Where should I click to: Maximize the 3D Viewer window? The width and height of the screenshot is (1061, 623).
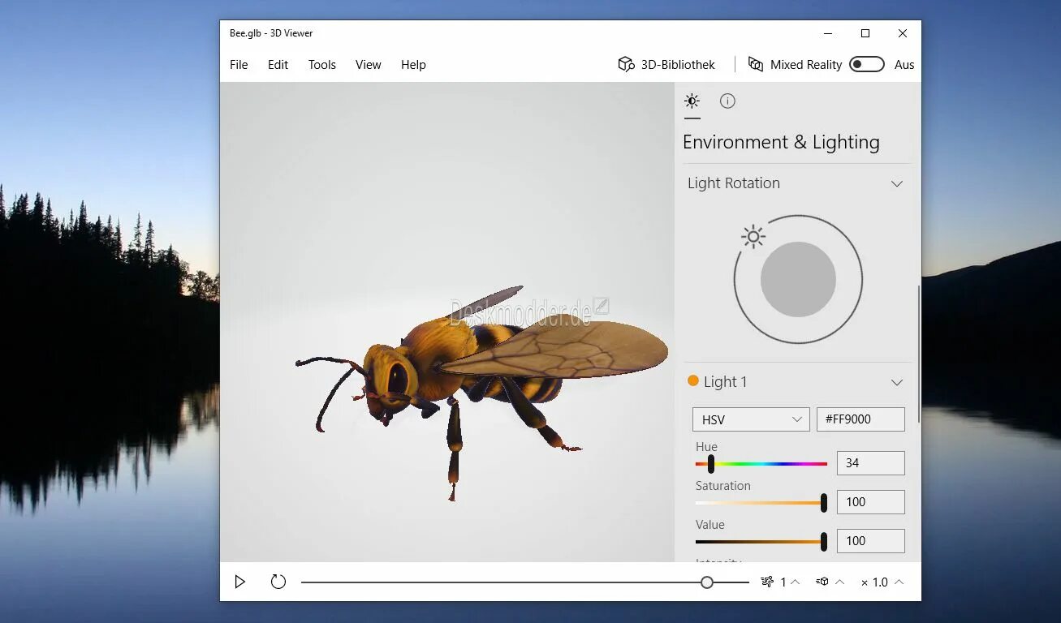(865, 33)
